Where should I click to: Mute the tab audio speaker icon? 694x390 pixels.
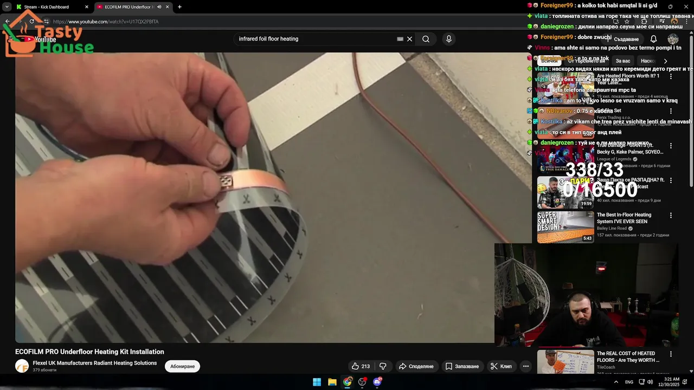click(x=159, y=7)
